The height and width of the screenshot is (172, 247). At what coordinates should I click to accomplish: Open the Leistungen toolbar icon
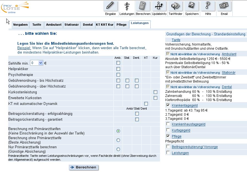pyautogui.click(x=127, y=6)
